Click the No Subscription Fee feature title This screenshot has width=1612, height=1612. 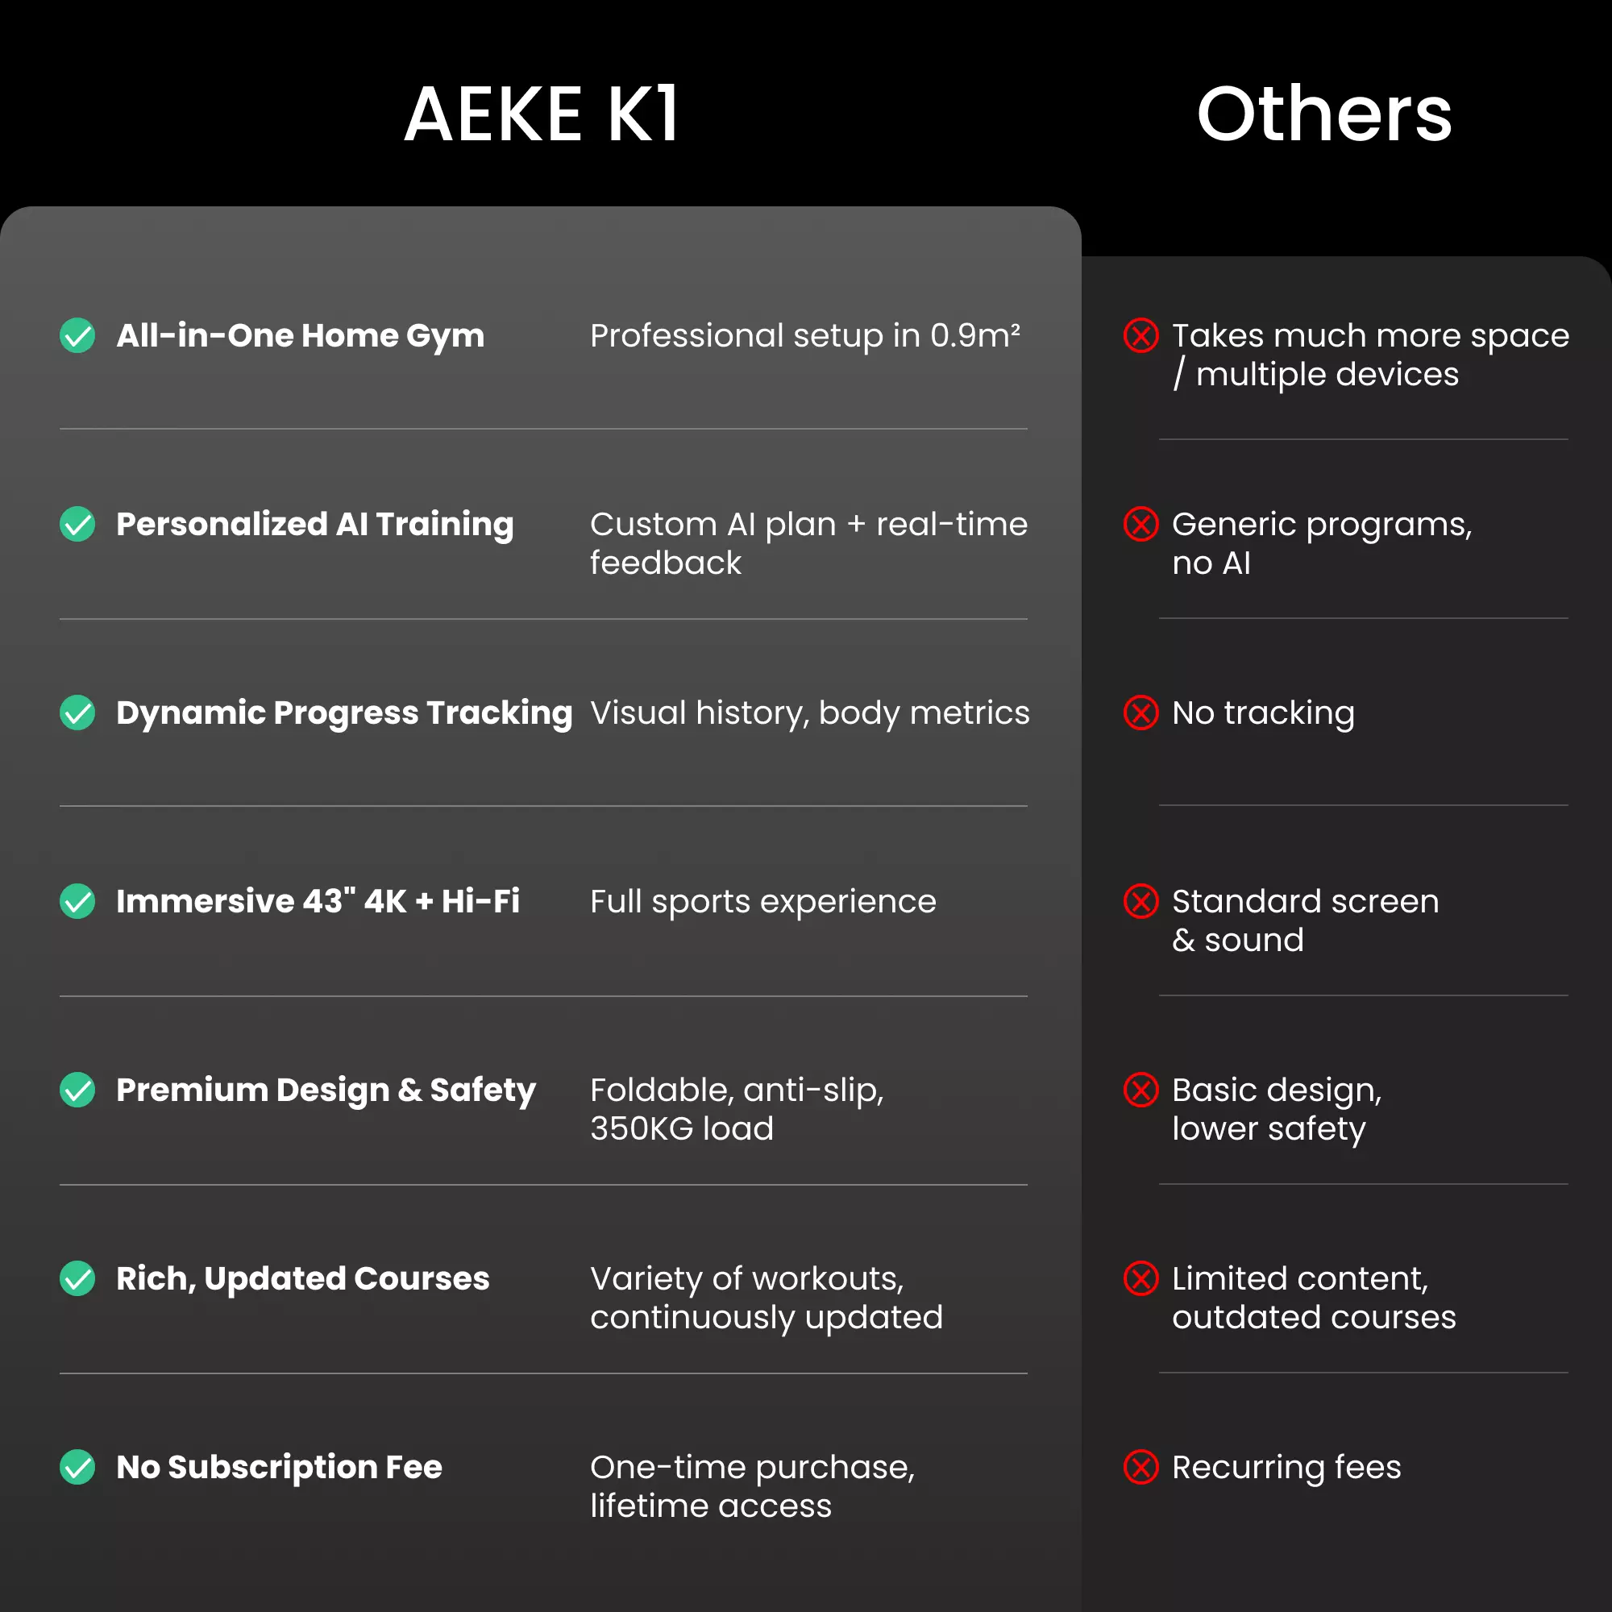coord(279,1467)
